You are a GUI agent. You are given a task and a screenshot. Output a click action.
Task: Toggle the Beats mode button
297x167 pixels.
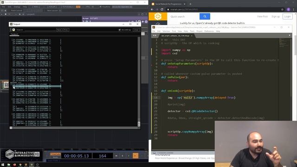[x=55, y=157]
